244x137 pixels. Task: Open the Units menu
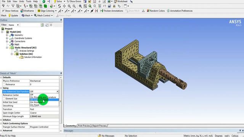pos(21,2)
